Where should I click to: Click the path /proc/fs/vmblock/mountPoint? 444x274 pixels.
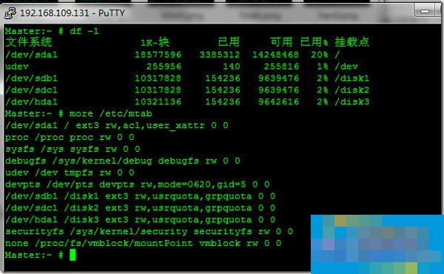pyautogui.click(x=114, y=244)
